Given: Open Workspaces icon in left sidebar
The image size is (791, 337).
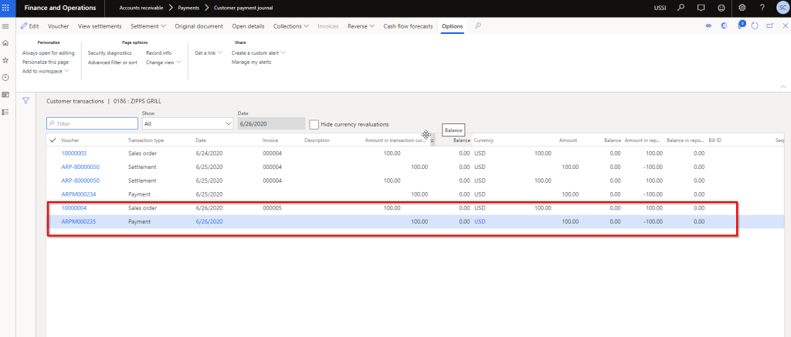Looking at the screenshot, I should (5, 94).
